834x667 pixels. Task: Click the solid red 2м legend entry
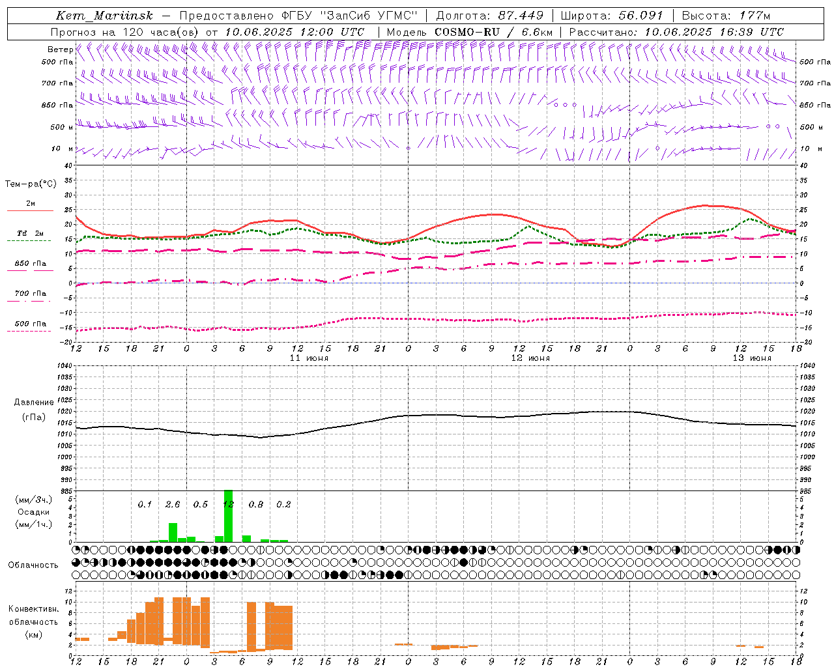(30, 206)
